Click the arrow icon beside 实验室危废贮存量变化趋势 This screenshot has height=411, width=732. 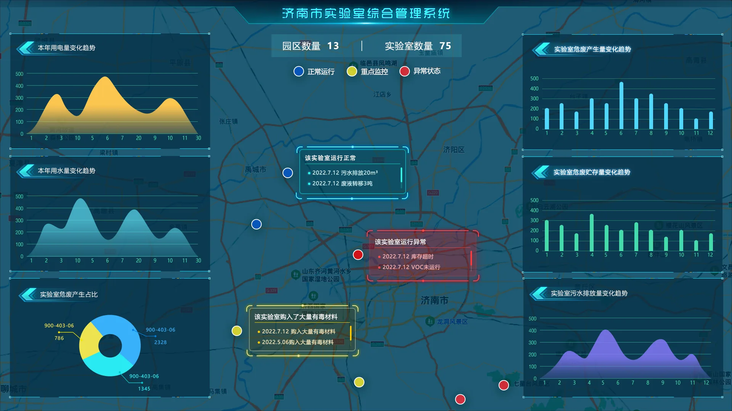(541, 172)
